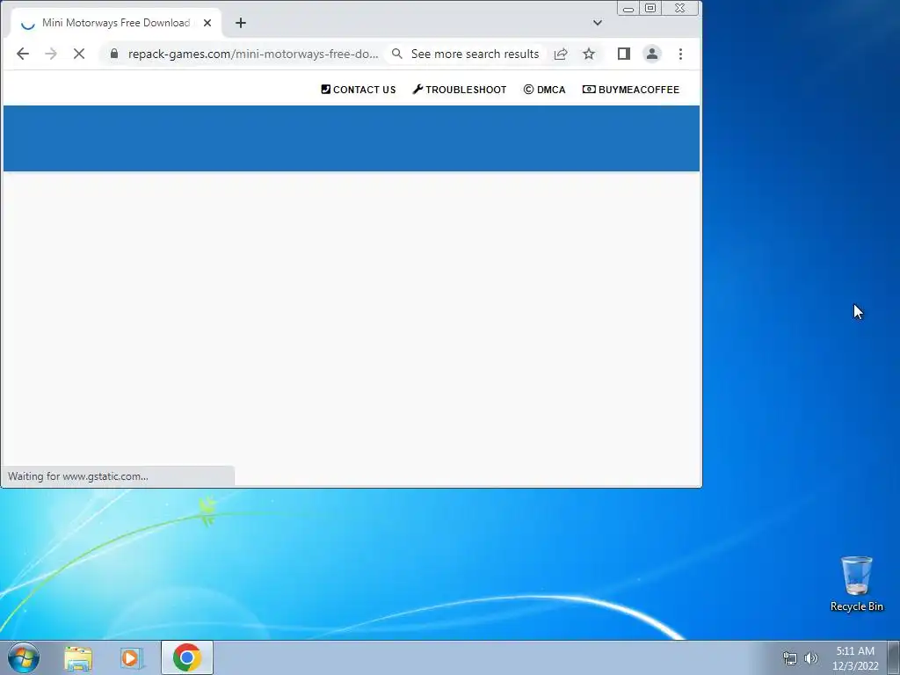This screenshot has width=900, height=675.
Task: Click Chrome icon in taskbar
Action: (x=187, y=657)
